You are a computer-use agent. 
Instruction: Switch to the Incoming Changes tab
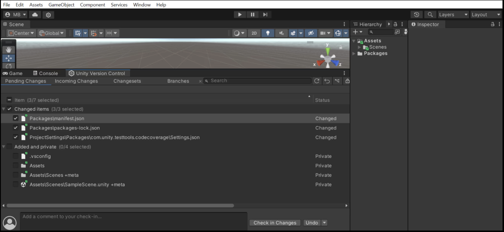point(76,81)
